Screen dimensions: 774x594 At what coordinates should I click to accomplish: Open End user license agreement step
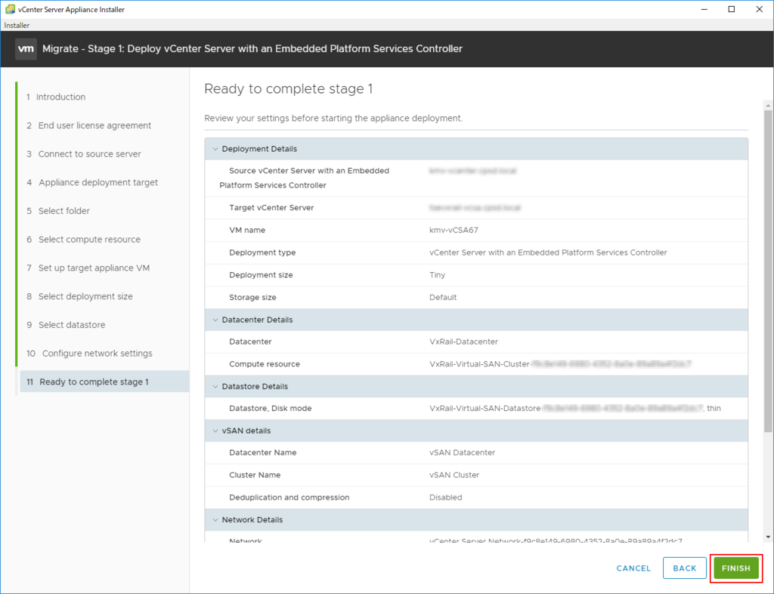[94, 125]
